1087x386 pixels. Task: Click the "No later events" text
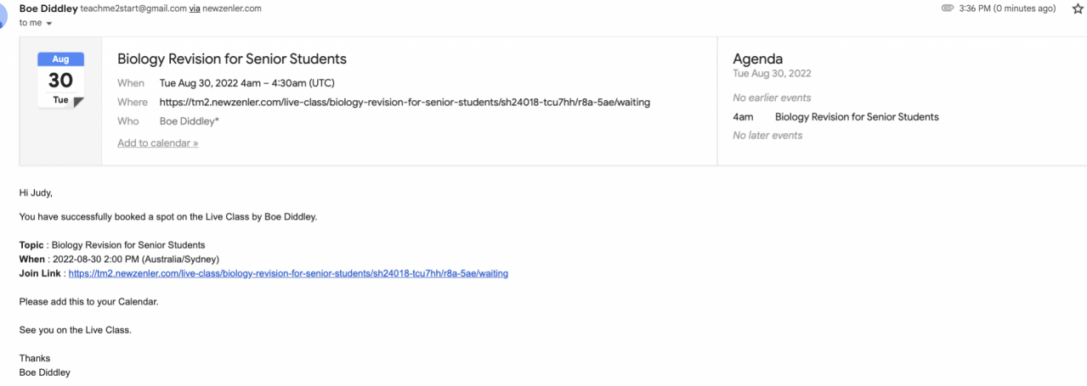click(x=767, y=136)
